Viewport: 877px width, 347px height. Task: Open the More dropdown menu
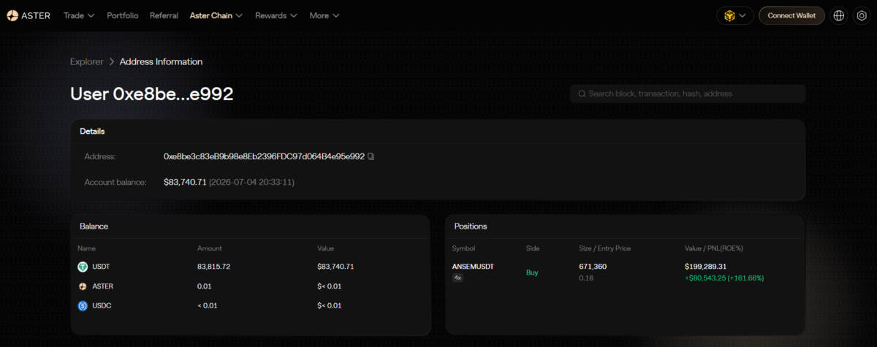tap(324, 15)
